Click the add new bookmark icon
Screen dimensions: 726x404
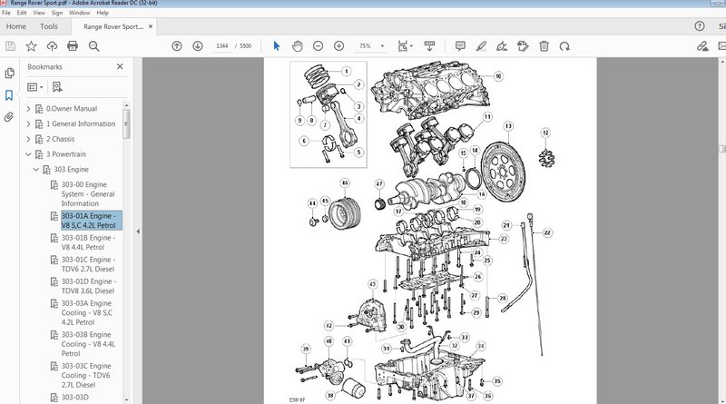tap(57, 87)
